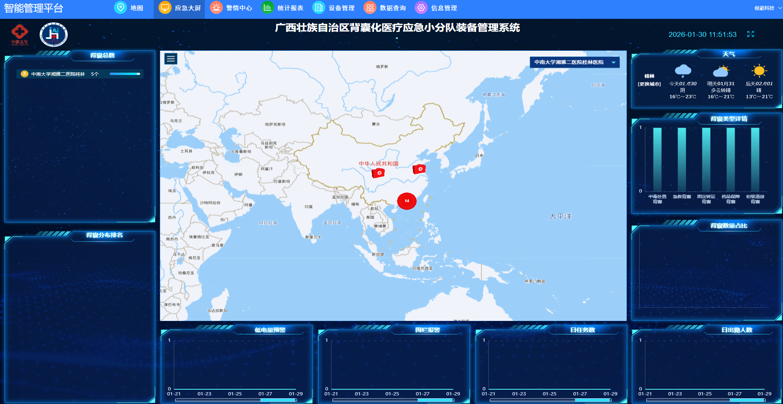The image size is (783, 404).
Task: Toggle fullscreen mode icon beside the timestamp
Action: 751,34
